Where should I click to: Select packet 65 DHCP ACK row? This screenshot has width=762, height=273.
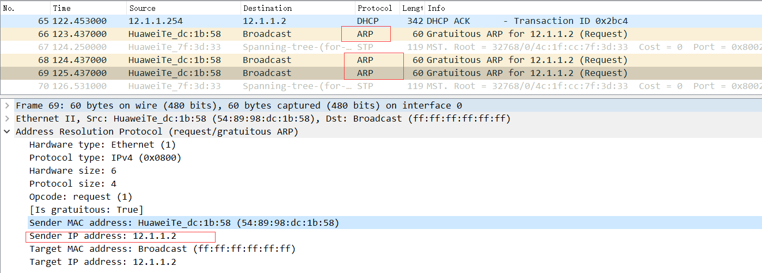381,21
